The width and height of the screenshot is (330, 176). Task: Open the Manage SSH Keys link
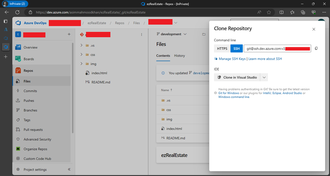point(232,59)
